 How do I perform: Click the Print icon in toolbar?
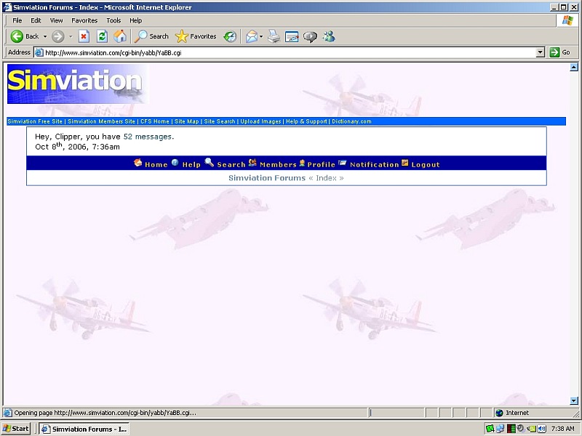274,36
